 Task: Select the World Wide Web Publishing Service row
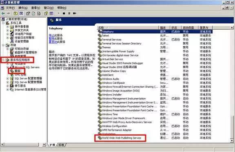pyautogui.click(x=155, y=138)
